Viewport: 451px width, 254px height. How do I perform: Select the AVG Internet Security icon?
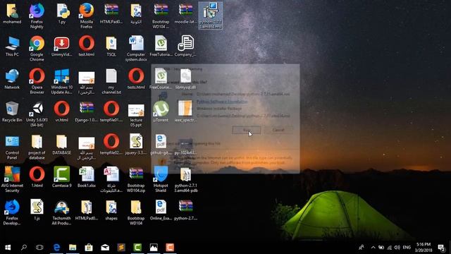[x=12, y=179]
